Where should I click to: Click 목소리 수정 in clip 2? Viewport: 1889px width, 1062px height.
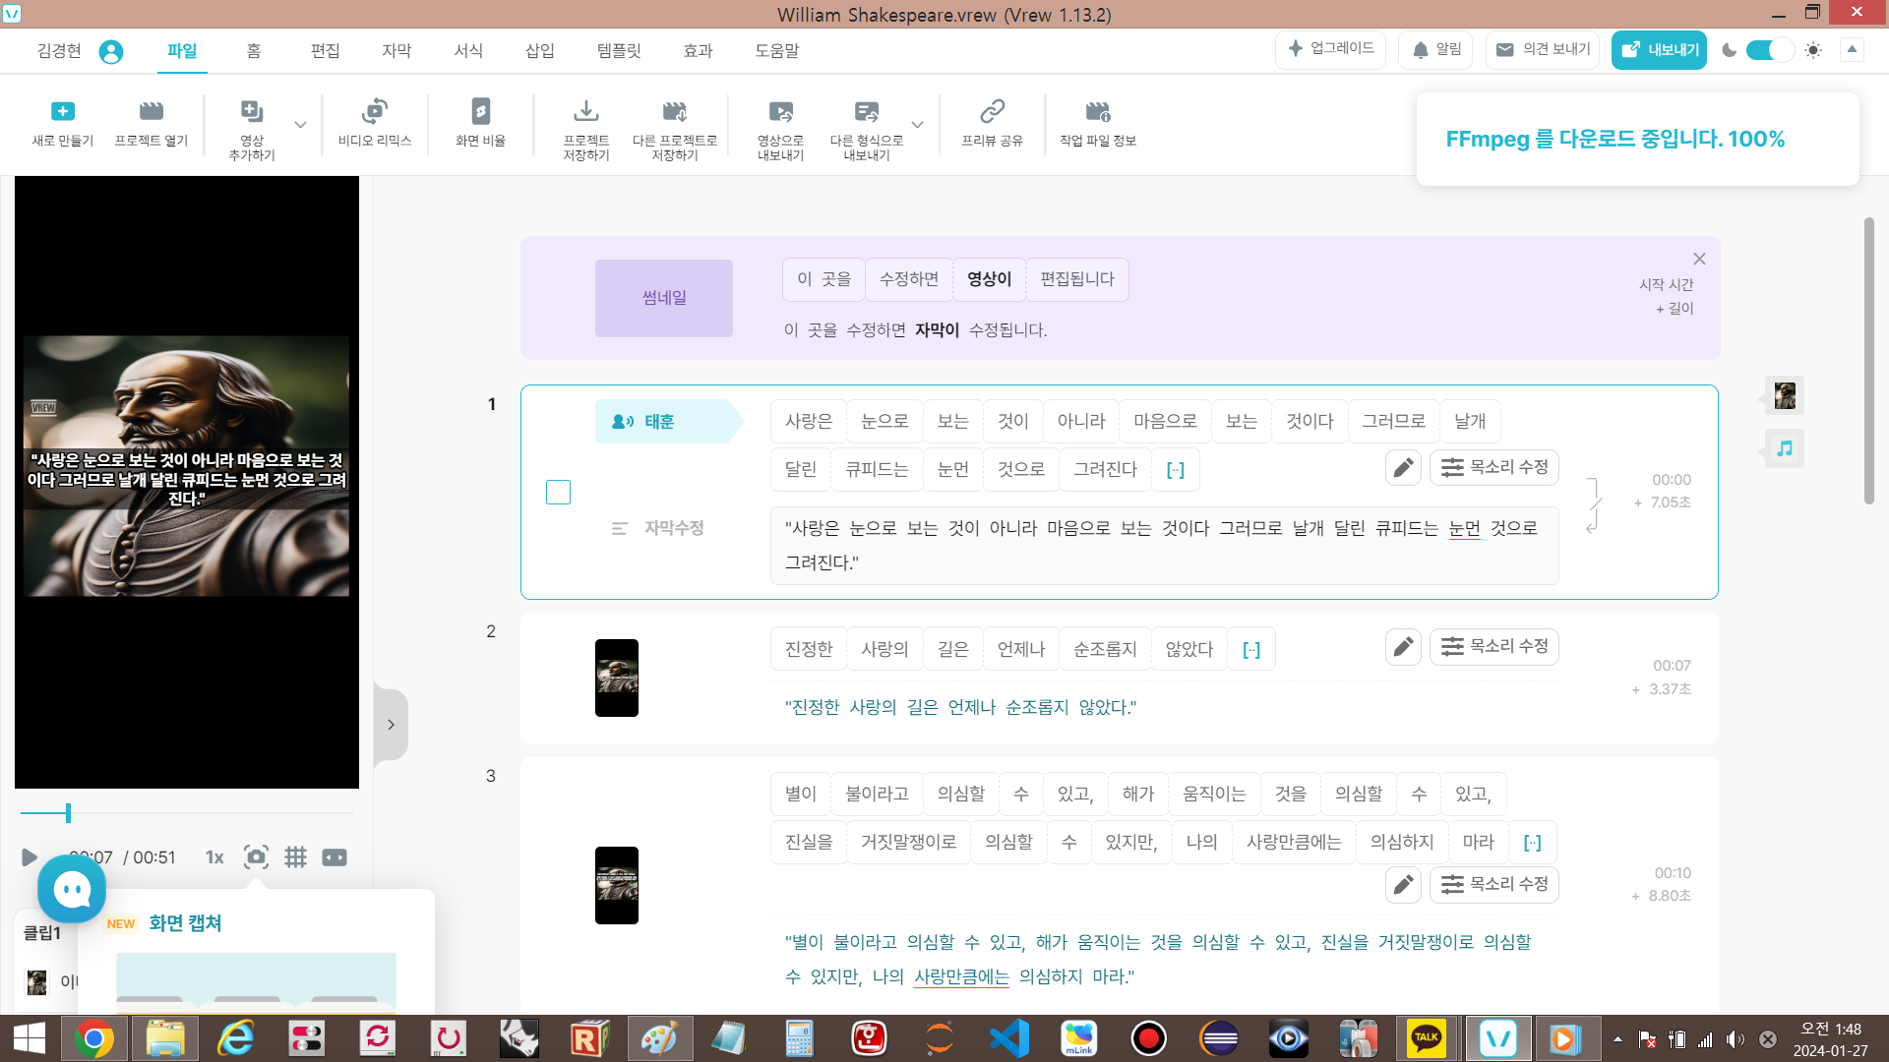[x=1494, y=647]
